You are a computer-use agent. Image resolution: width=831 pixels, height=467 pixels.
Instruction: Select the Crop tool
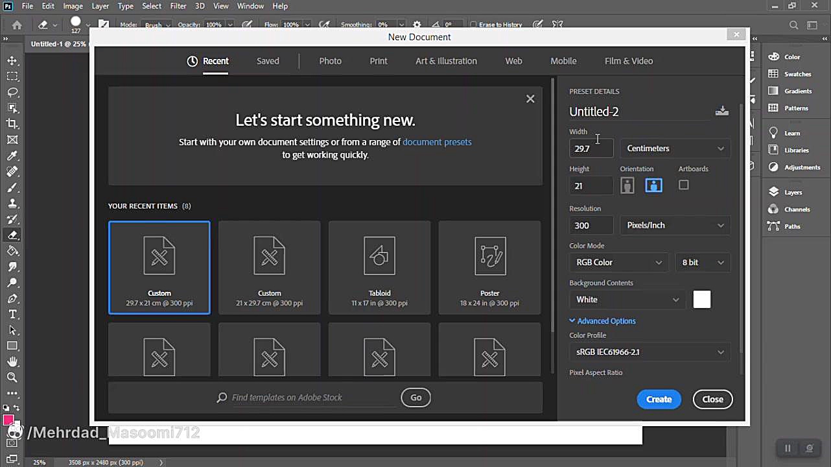point(12,124)
